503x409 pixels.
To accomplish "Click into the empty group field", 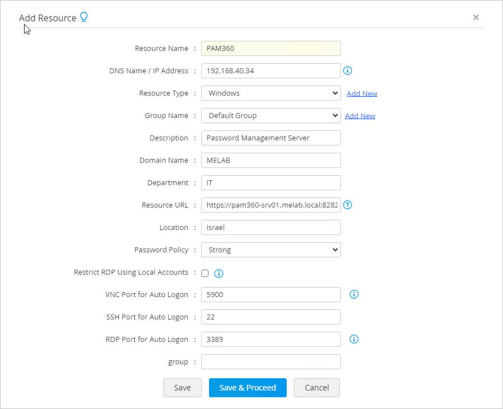I will click(x=271, y=362).
